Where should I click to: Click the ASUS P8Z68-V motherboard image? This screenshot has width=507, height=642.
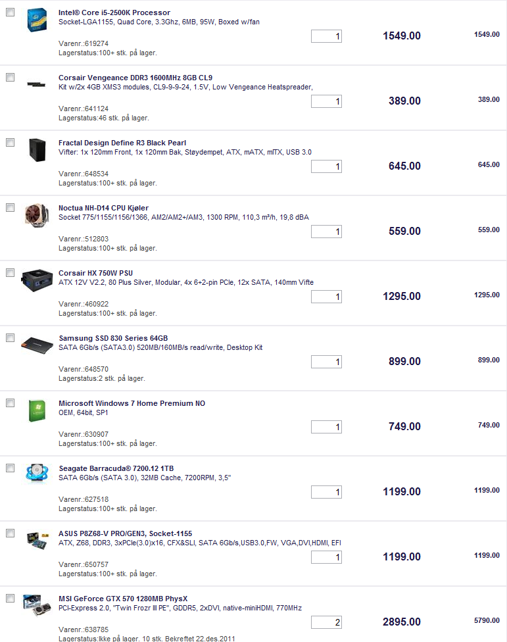35,540
